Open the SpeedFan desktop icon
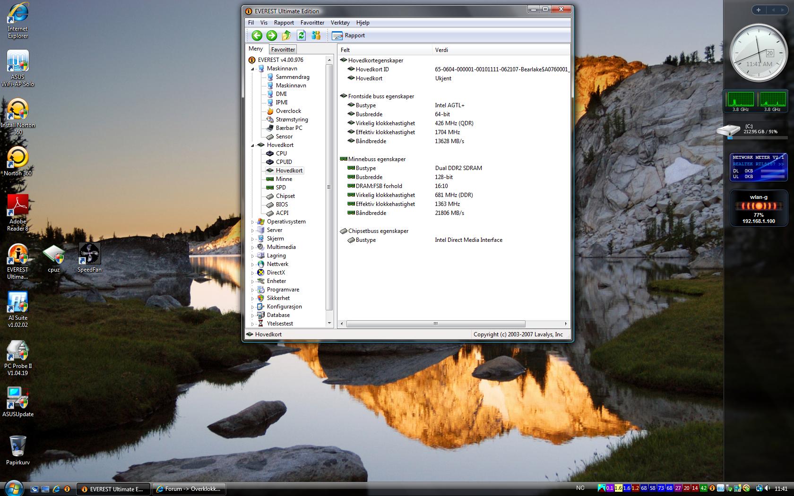 pyautogui.click(x=89, y=258)
